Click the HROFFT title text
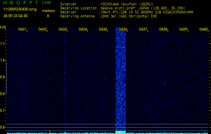The height and width of the screenshot is (134, 211). click(21, 3)
